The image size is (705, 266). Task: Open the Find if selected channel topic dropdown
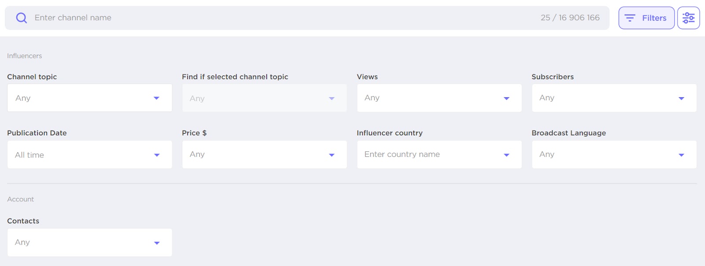(264, 98)
